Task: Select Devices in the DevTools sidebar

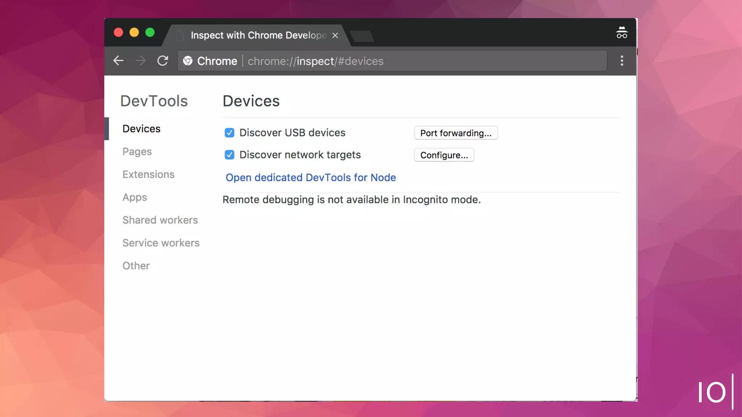Action: tap(141, 129)
